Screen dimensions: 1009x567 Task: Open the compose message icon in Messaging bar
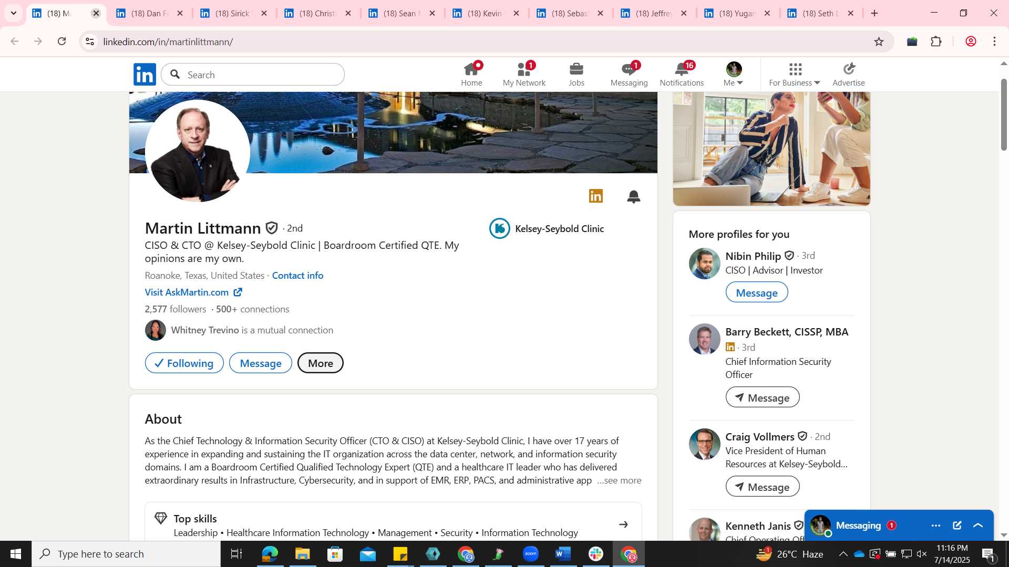(x=957, y=526)
